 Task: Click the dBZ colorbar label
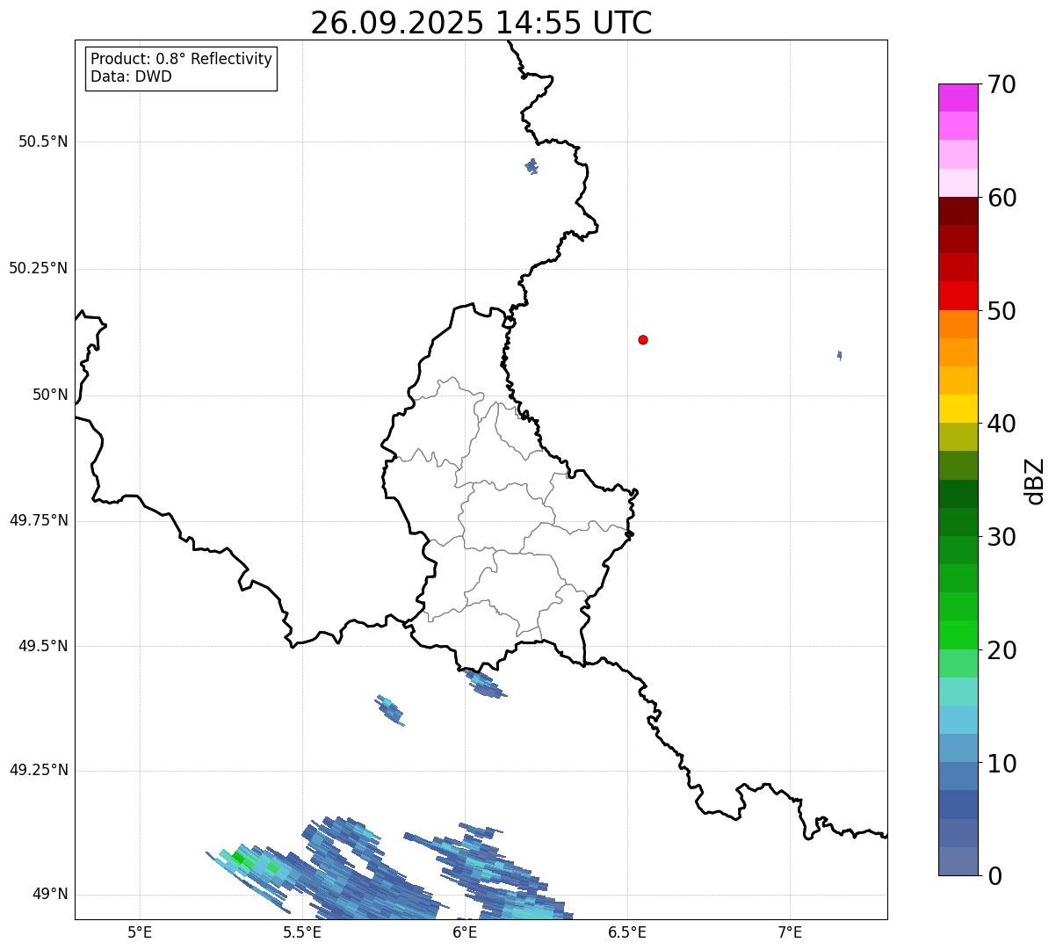click(1035, 481)
